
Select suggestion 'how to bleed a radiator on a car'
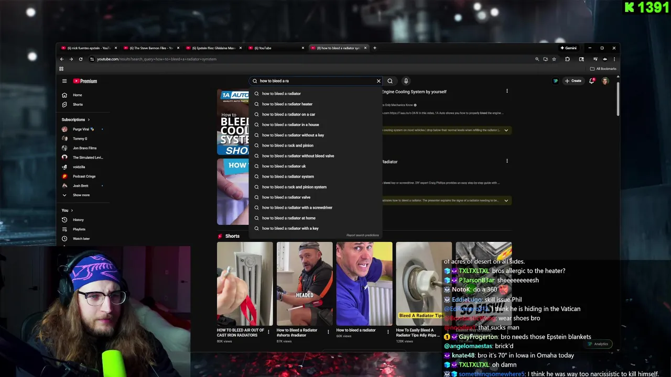[x=316, y=115]
